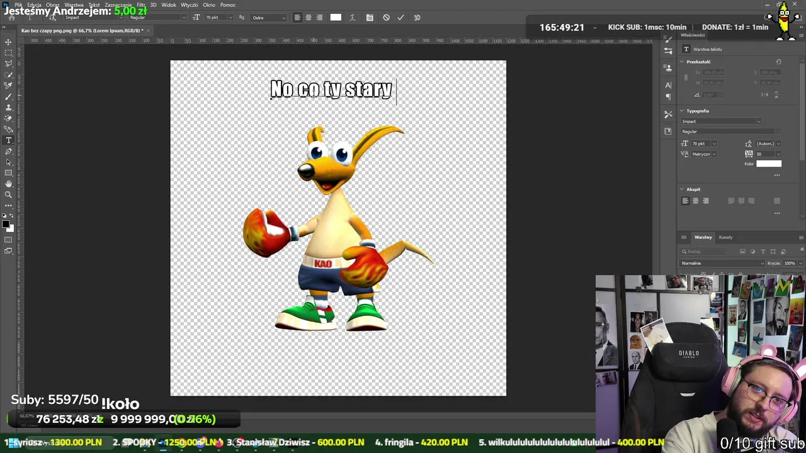Select the Eyedropper tool
This screenshot has height=453, width=806.
click(8, 86)
